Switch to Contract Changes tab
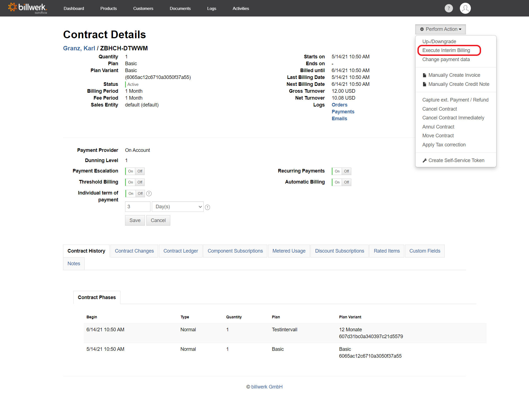 (x=134, y=251)
